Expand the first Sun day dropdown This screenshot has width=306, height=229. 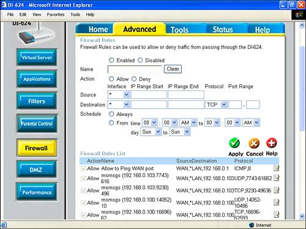pyautogui.click(x=151, y=132)
